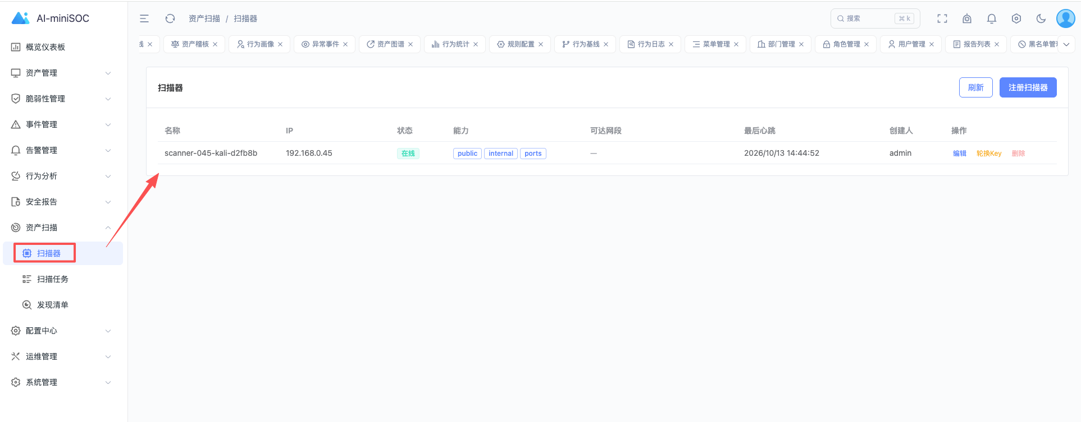1081x422 pixels.
Task: Open the user avatar menu
Action: coord(1066,18)
